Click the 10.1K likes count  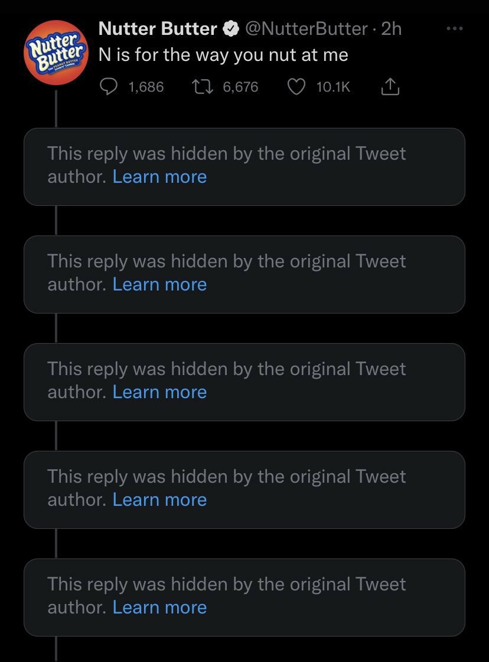coord(333,86)
